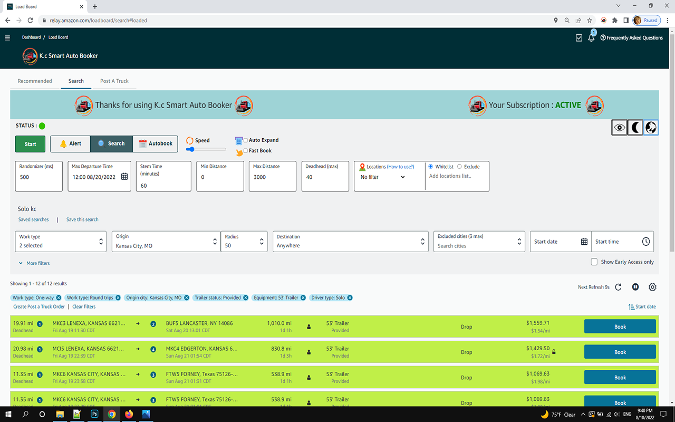This screenshot has height=422, width=675.
Task: Open How to use locations help
Action: (x=401, y=167)
